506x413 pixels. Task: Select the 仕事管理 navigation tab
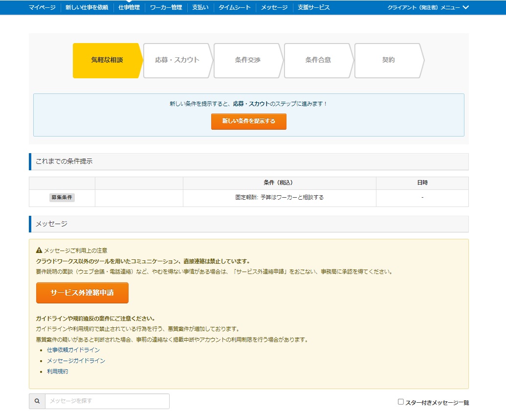(x=129, y=7)
